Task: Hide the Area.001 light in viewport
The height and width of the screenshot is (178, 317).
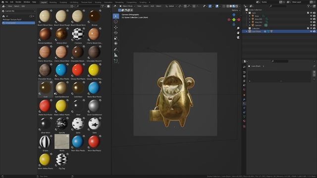Action: (311, 19)
